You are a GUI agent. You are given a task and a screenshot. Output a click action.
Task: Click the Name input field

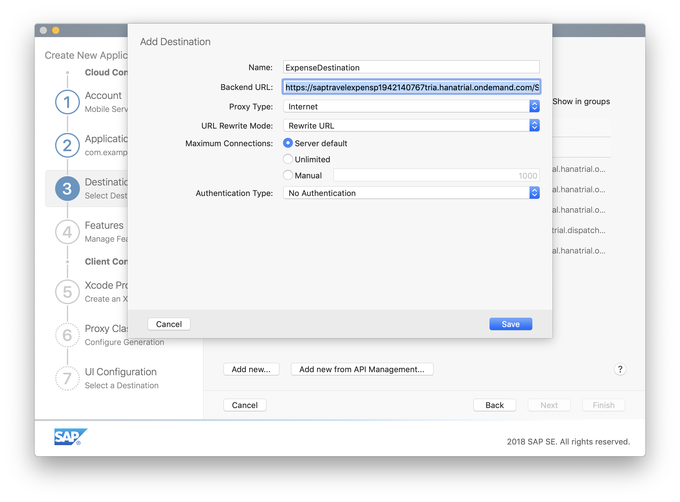tap(411, 67)
